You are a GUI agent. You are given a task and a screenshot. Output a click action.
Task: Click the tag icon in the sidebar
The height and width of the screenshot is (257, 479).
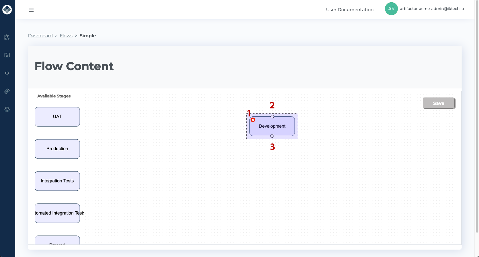tap(7, 91)
